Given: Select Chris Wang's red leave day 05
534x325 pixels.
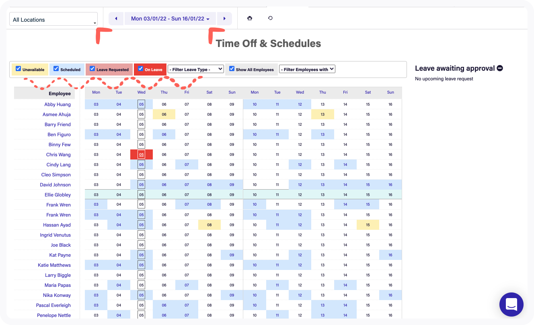Looking at the screenshot, I should coord(141,155).
